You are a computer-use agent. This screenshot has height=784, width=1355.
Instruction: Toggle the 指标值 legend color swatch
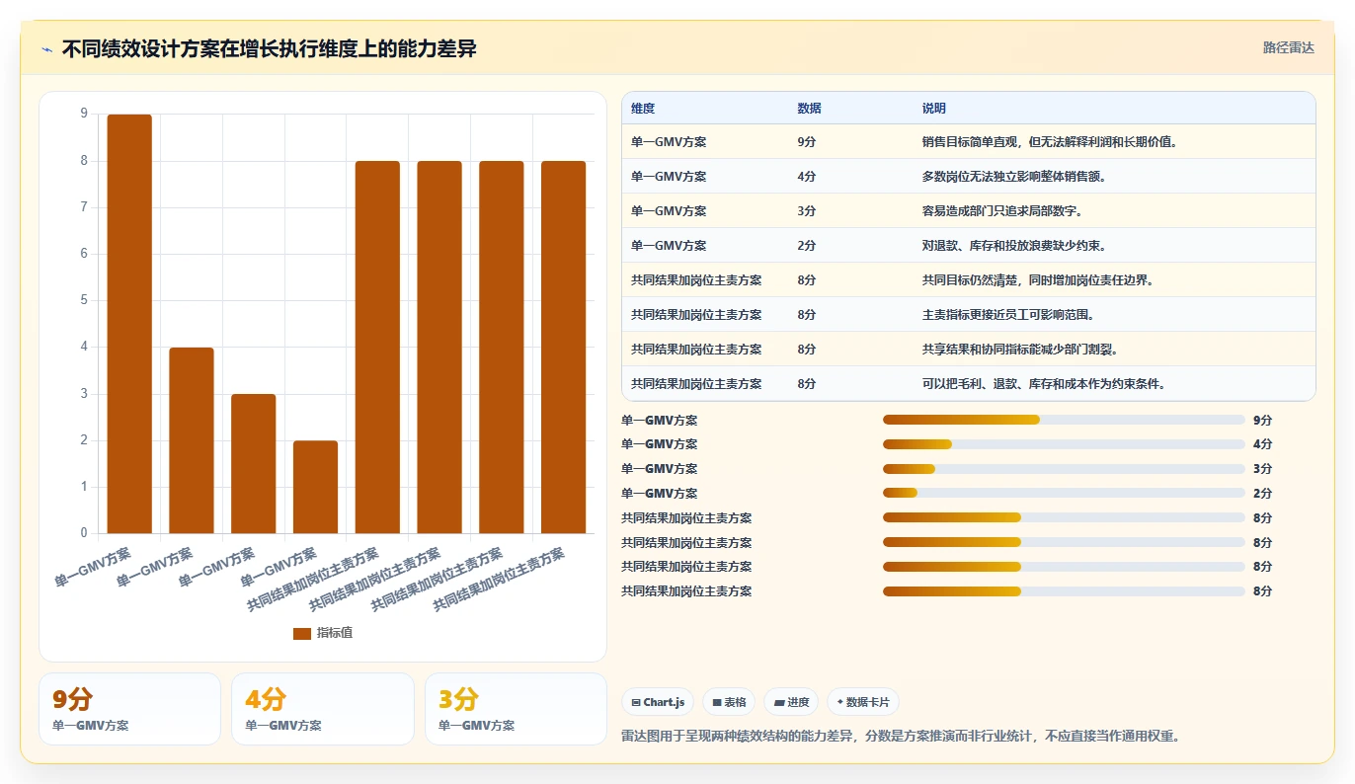(x=302, y=633)
